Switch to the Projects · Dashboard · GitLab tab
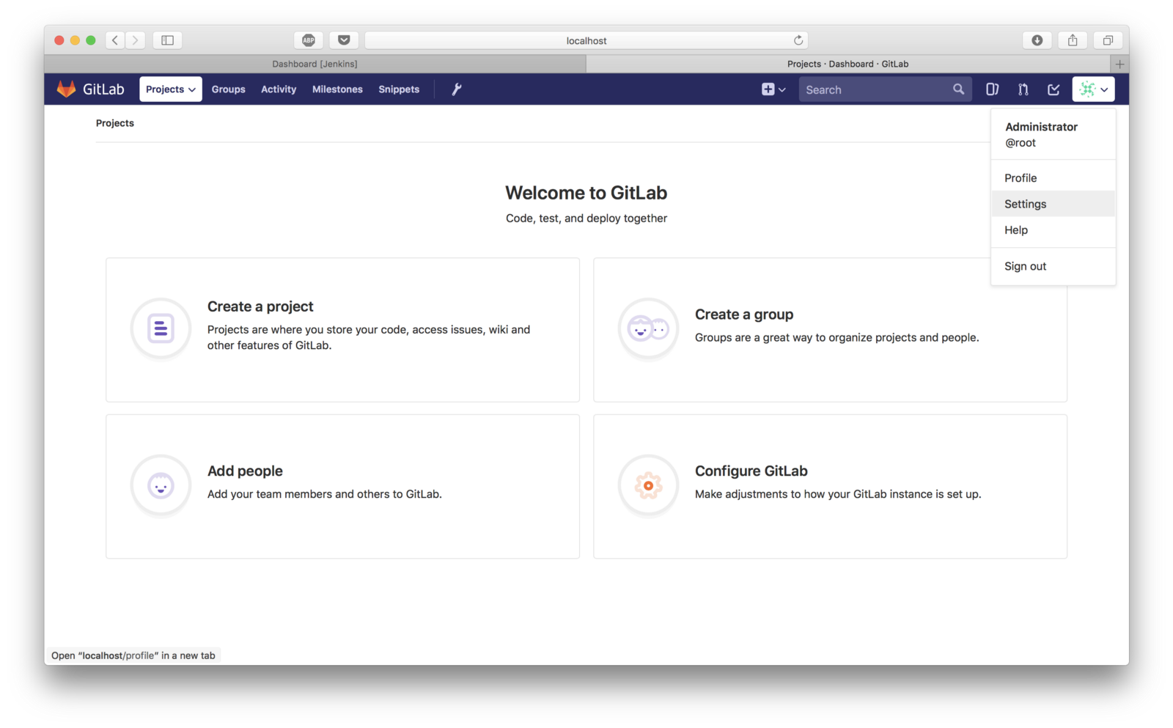1173x728 pixels. point(848,64)
